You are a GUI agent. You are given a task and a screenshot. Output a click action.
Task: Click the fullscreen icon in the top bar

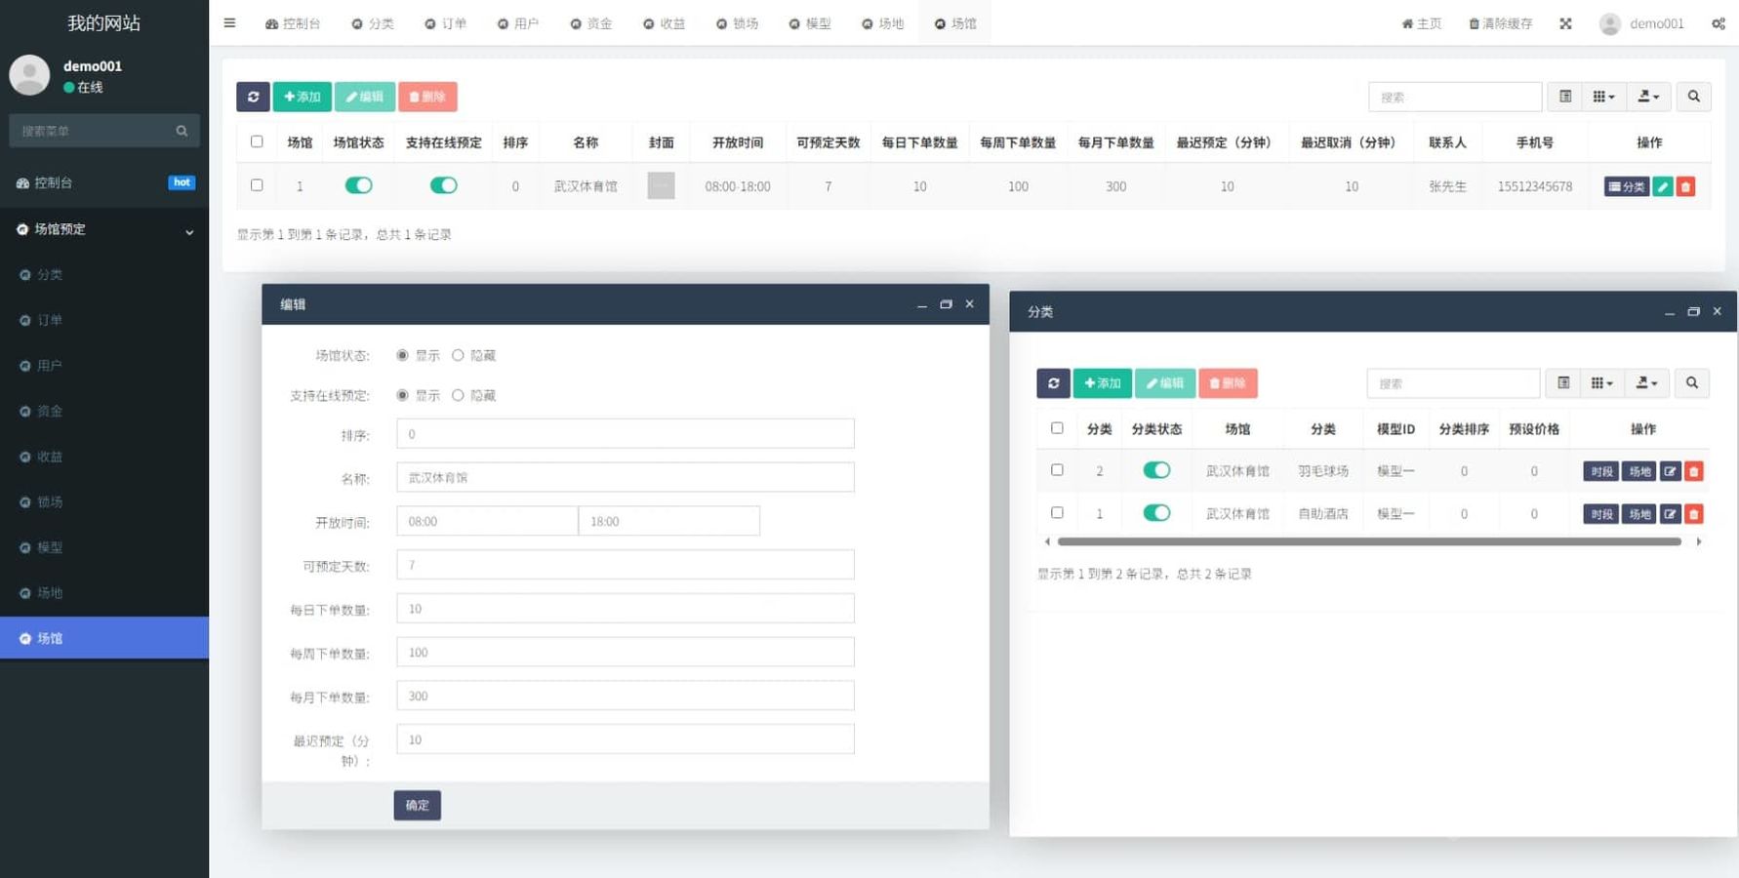1565,23
